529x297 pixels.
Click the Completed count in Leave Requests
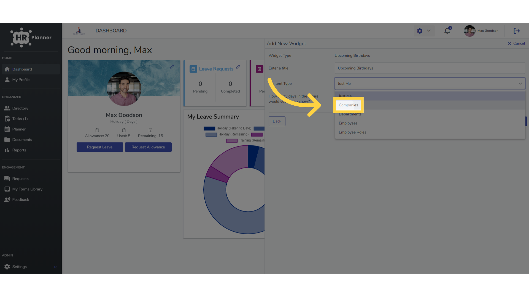tap(230, 84)
